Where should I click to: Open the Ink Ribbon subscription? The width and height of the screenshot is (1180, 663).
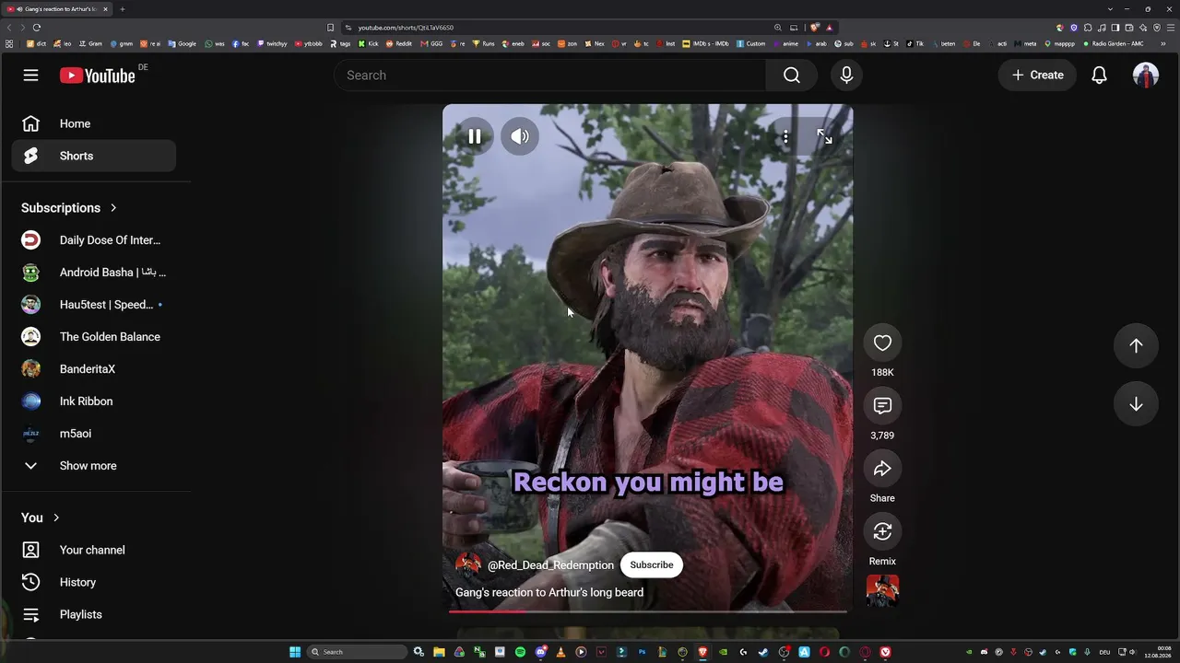click(x=94, y=401)
